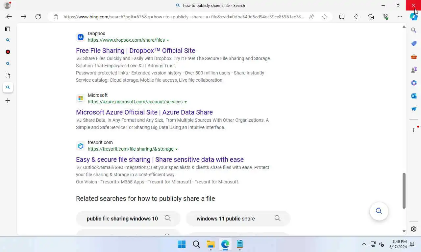The height and width of the screenshot is (252, 421).
Task: Expand Azure ad URL dropdown arrow
Action: coord(186,102)
